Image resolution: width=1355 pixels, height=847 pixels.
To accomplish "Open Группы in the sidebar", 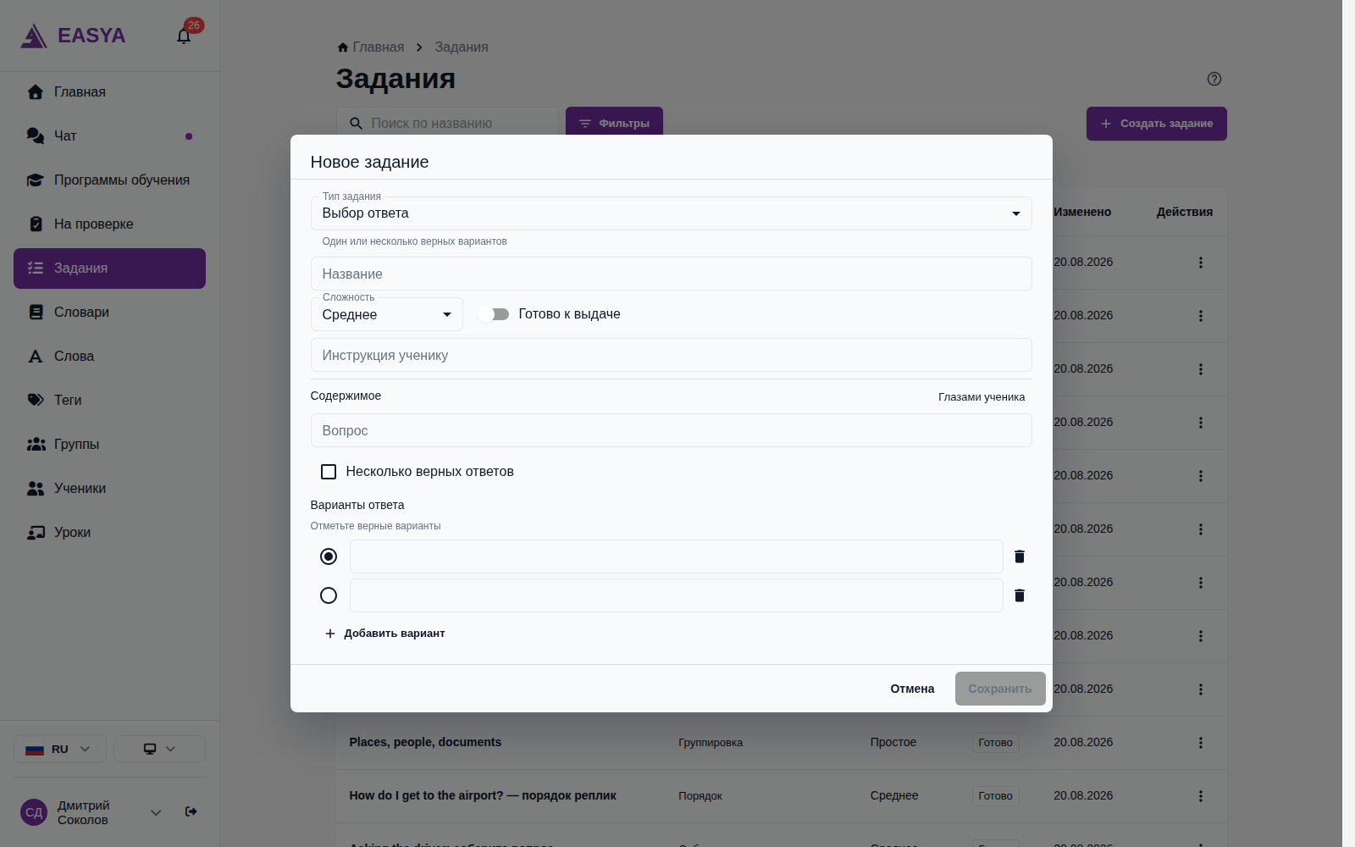I will 109,444.
